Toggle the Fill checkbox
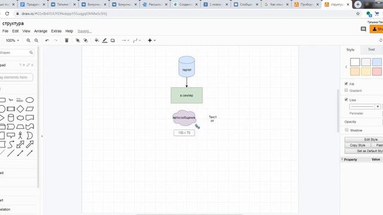The image size is (383, 215). [x=346, y=84]
